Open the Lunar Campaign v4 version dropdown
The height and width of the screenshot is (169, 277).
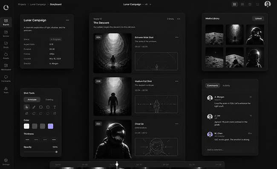point(150,4)
